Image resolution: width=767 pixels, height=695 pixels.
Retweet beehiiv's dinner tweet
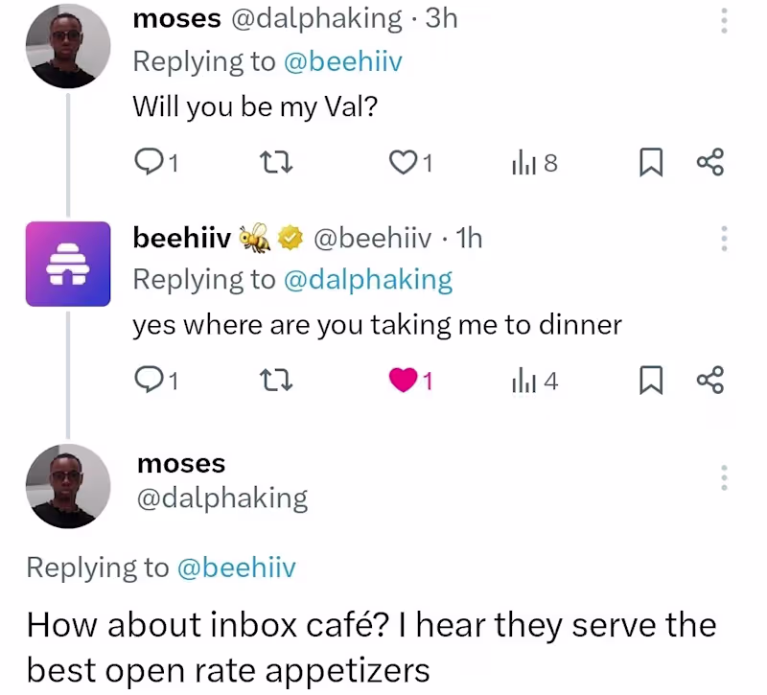276,382
